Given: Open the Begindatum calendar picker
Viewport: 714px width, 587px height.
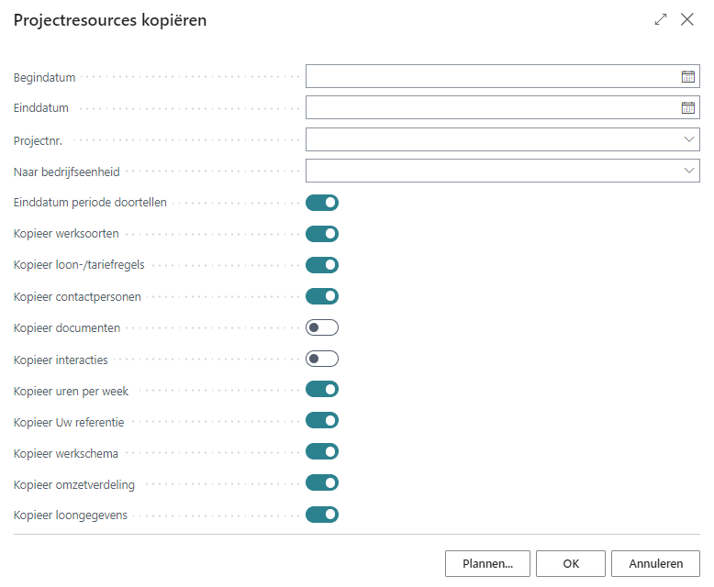Looking at the screenshot, I should [687, 77].
